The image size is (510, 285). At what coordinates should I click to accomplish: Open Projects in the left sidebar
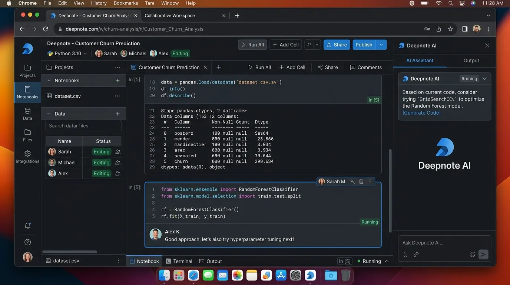tap(27, 71)
